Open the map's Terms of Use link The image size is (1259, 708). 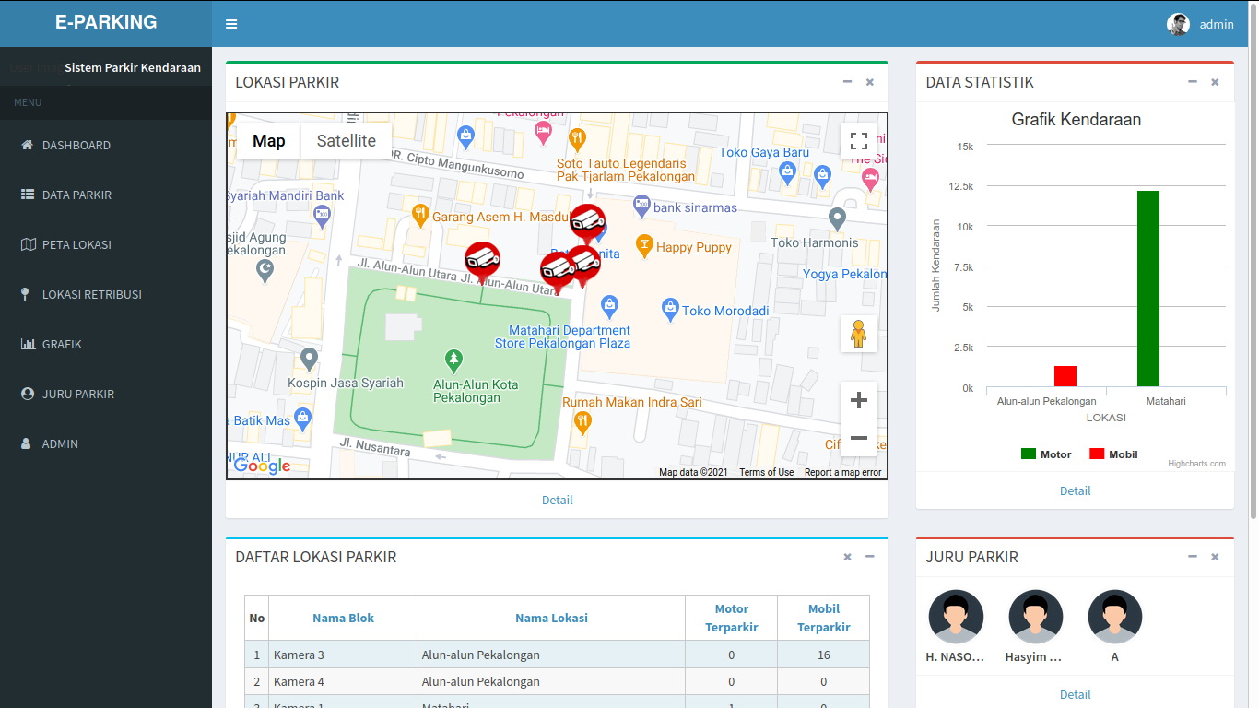pos(766,472)
